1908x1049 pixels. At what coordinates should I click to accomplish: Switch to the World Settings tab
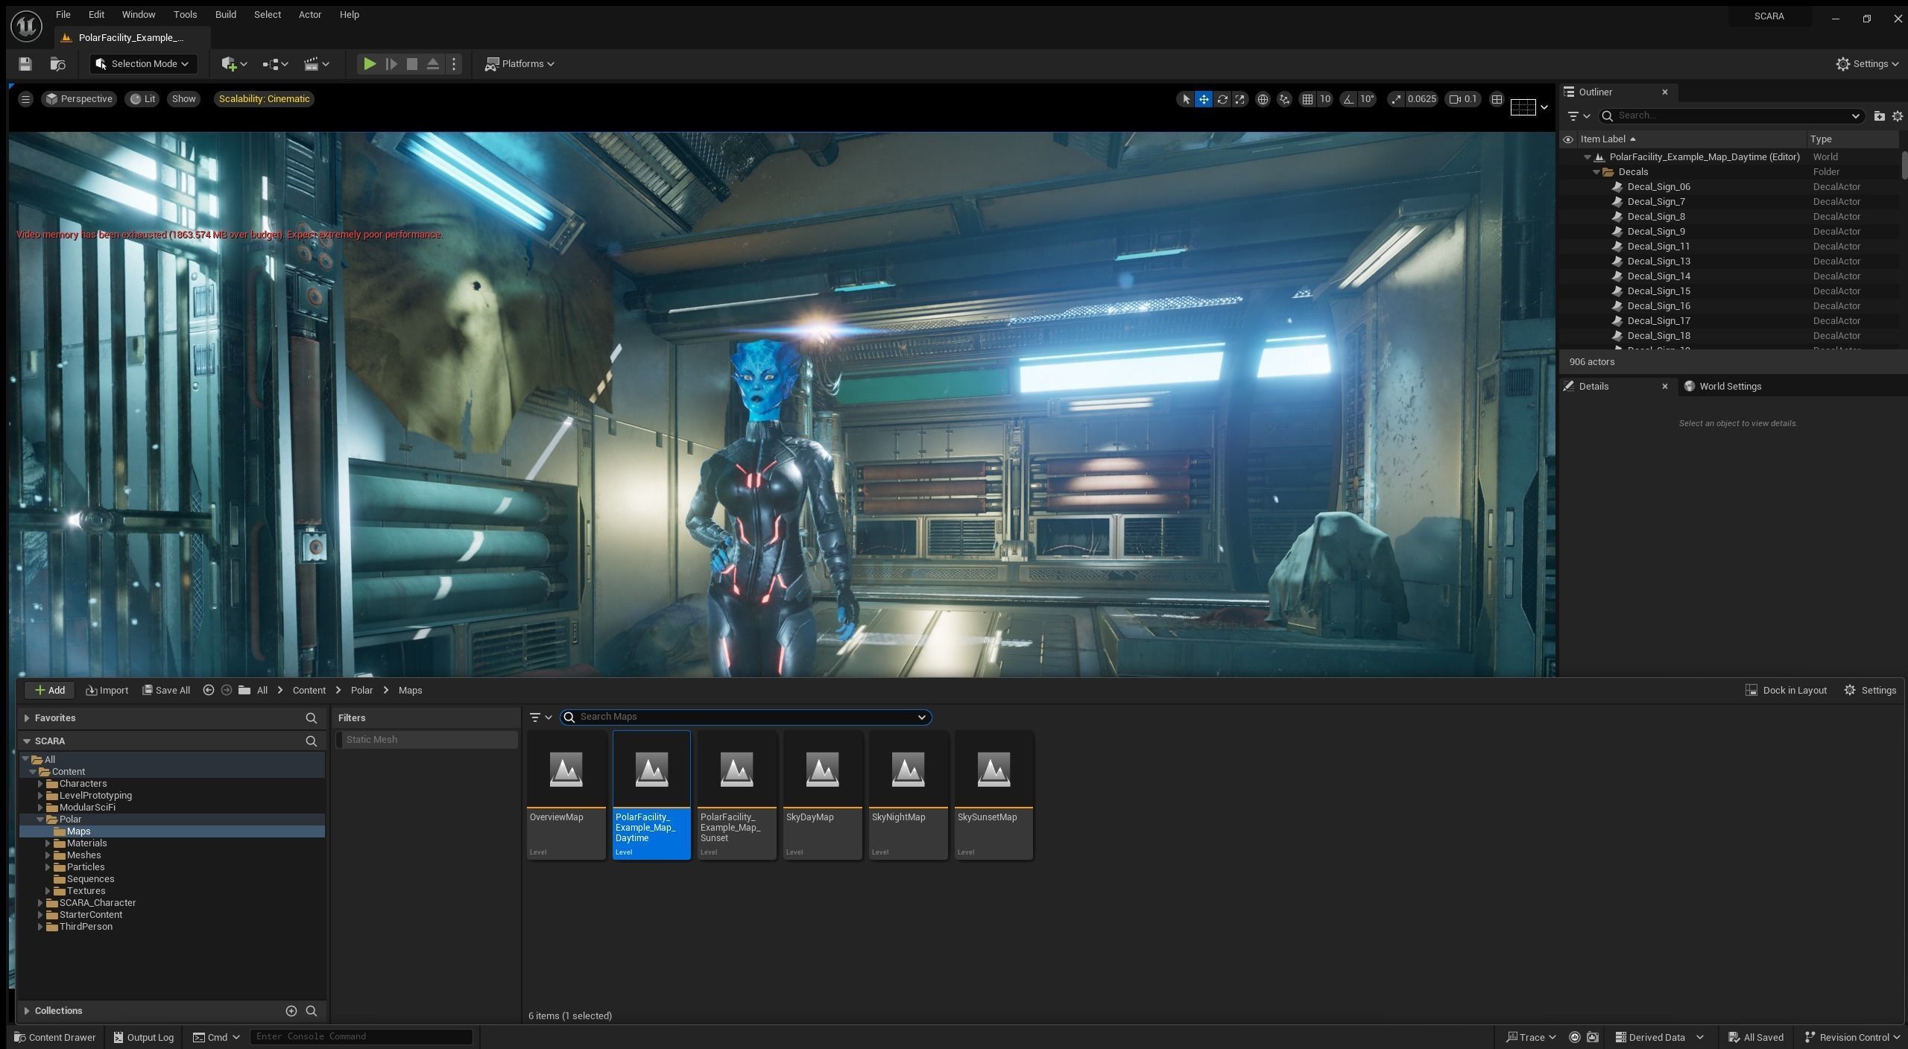(x=1729, y=386)
